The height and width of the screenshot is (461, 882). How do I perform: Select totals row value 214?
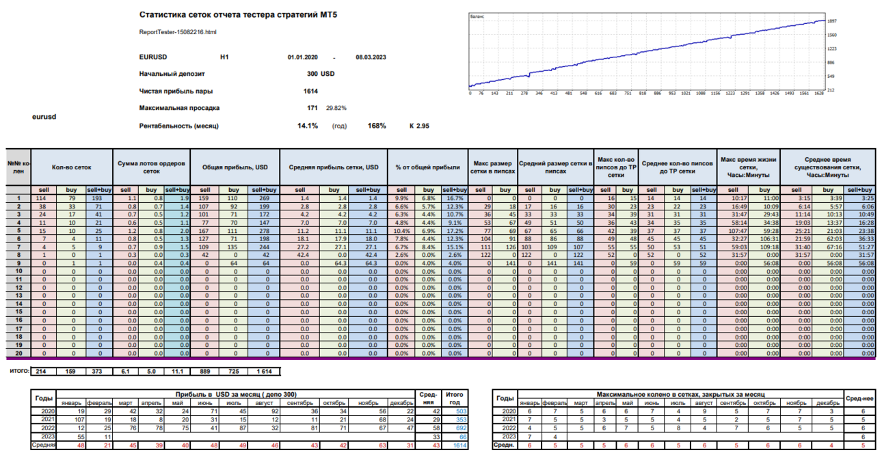tap(45, 370)
